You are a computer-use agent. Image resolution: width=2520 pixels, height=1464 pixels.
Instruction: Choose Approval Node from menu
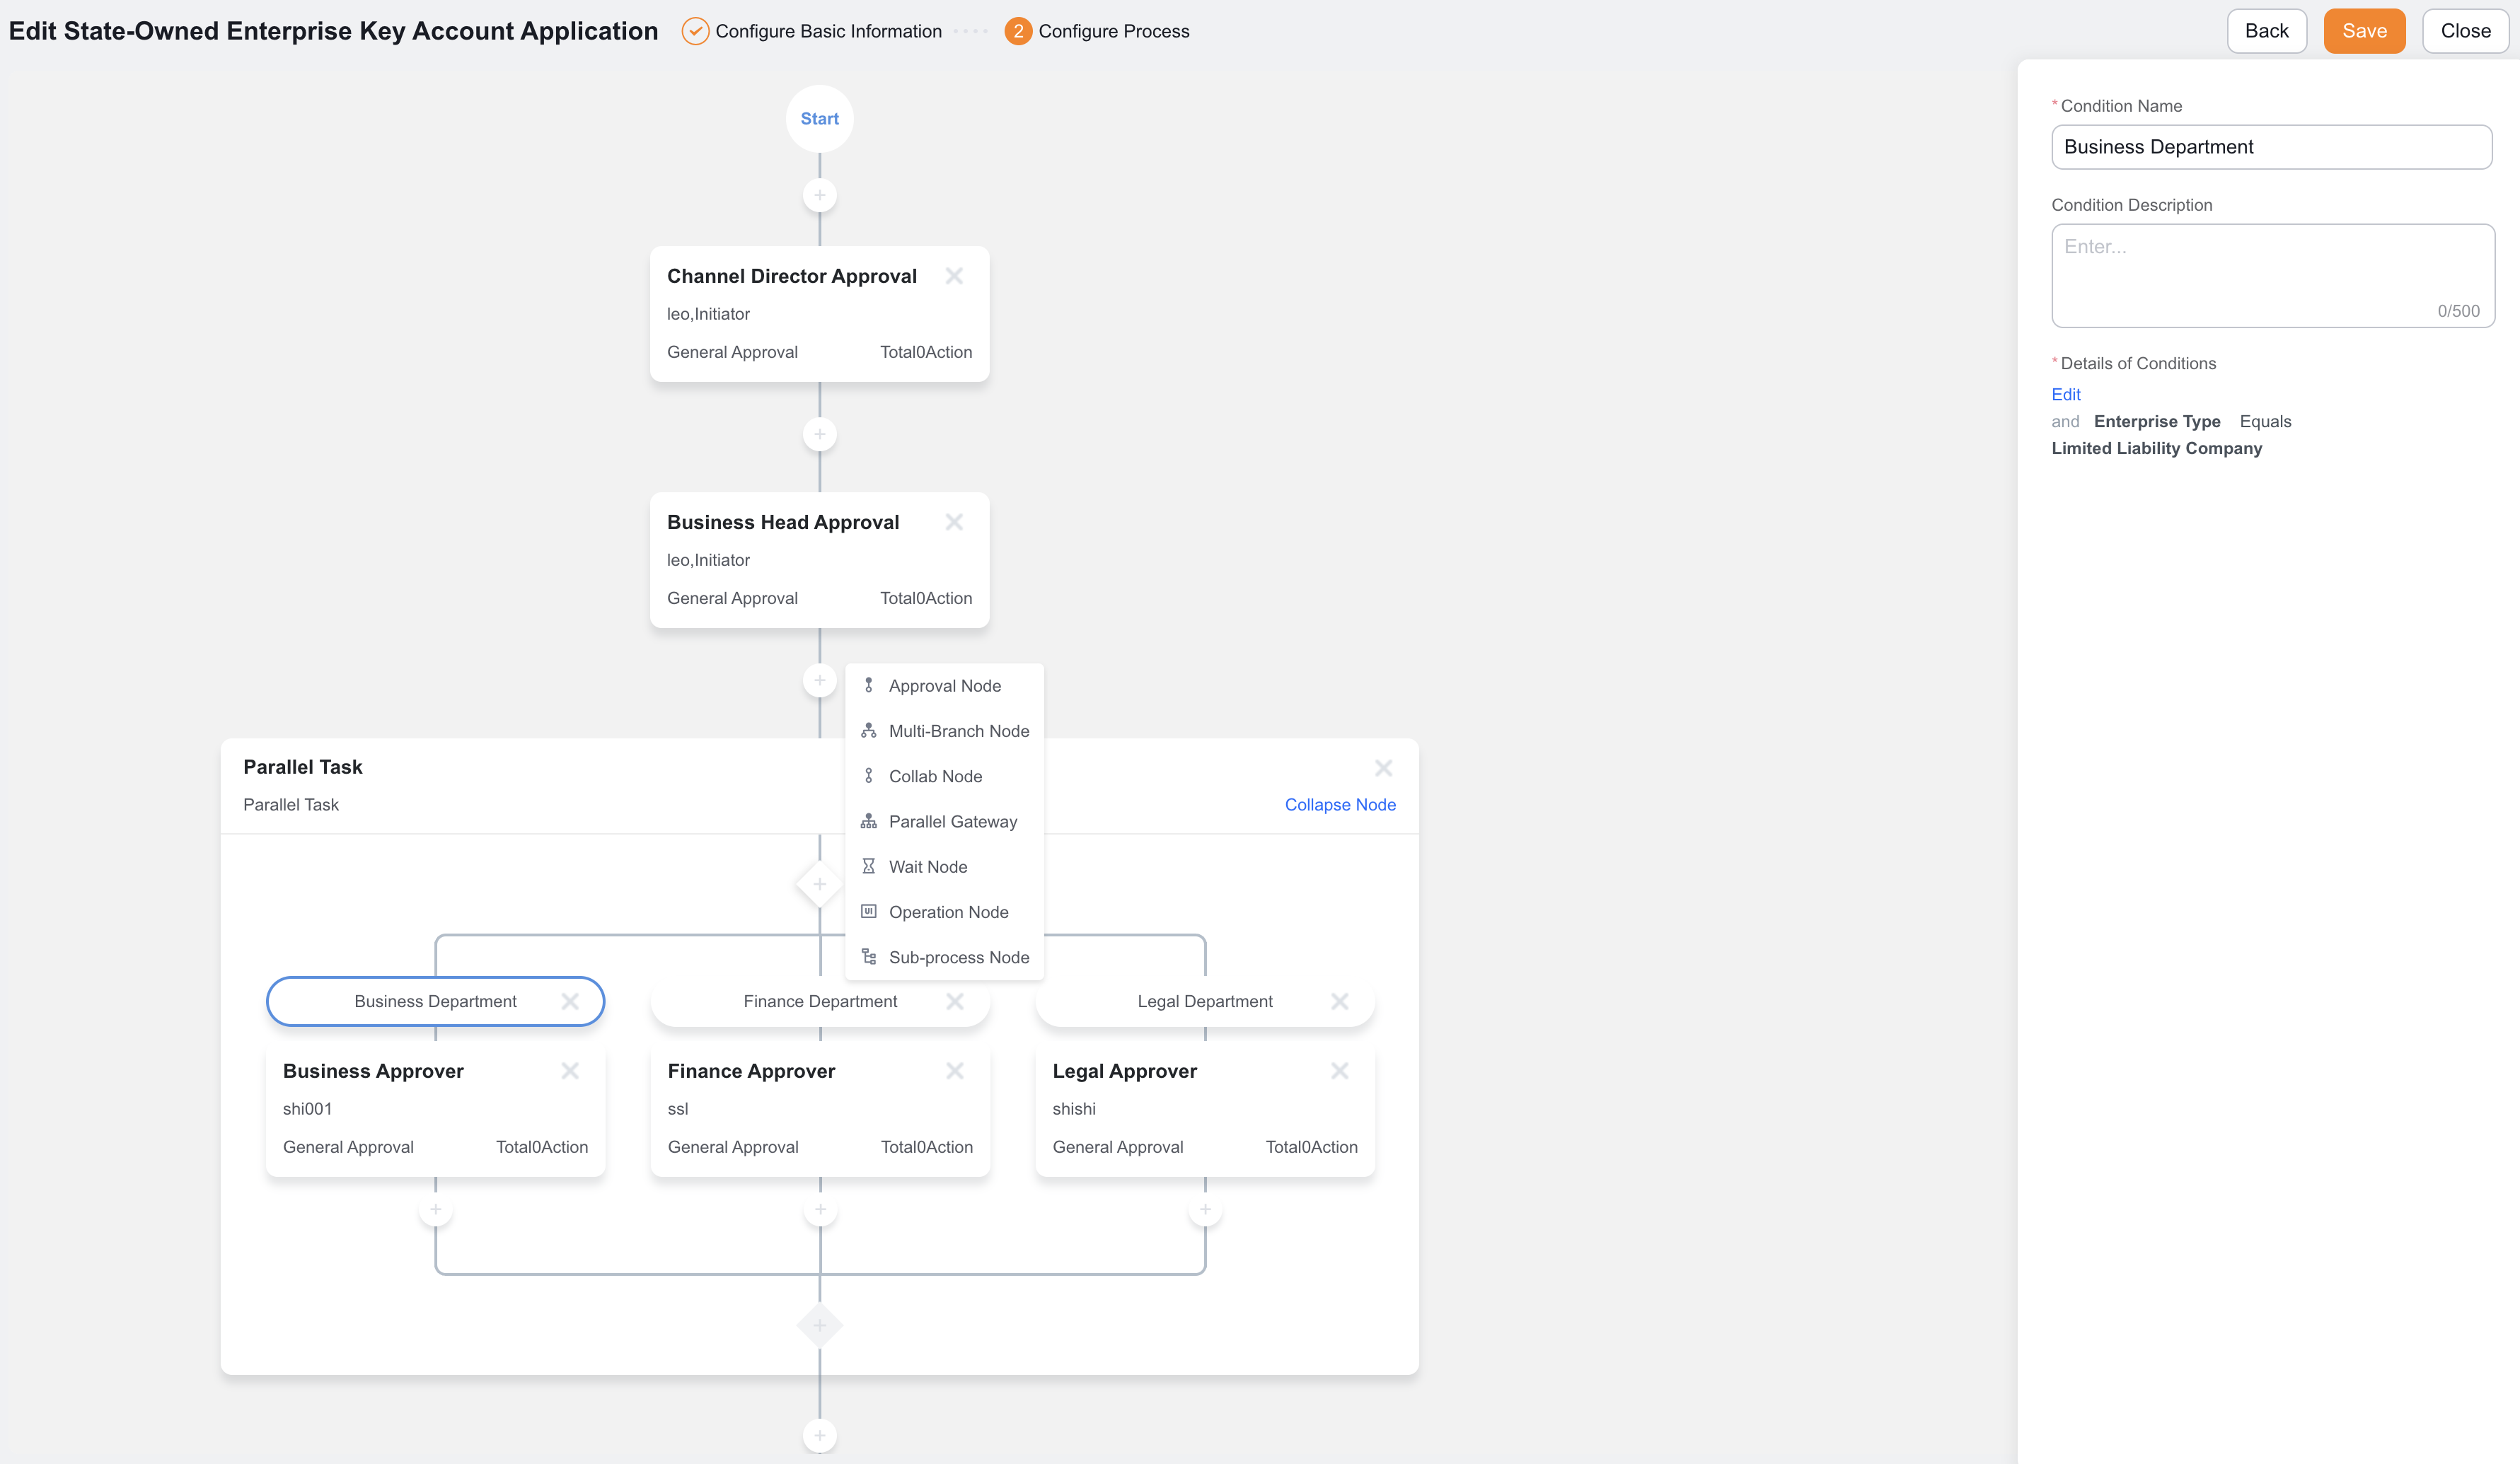tap(945, 686)
